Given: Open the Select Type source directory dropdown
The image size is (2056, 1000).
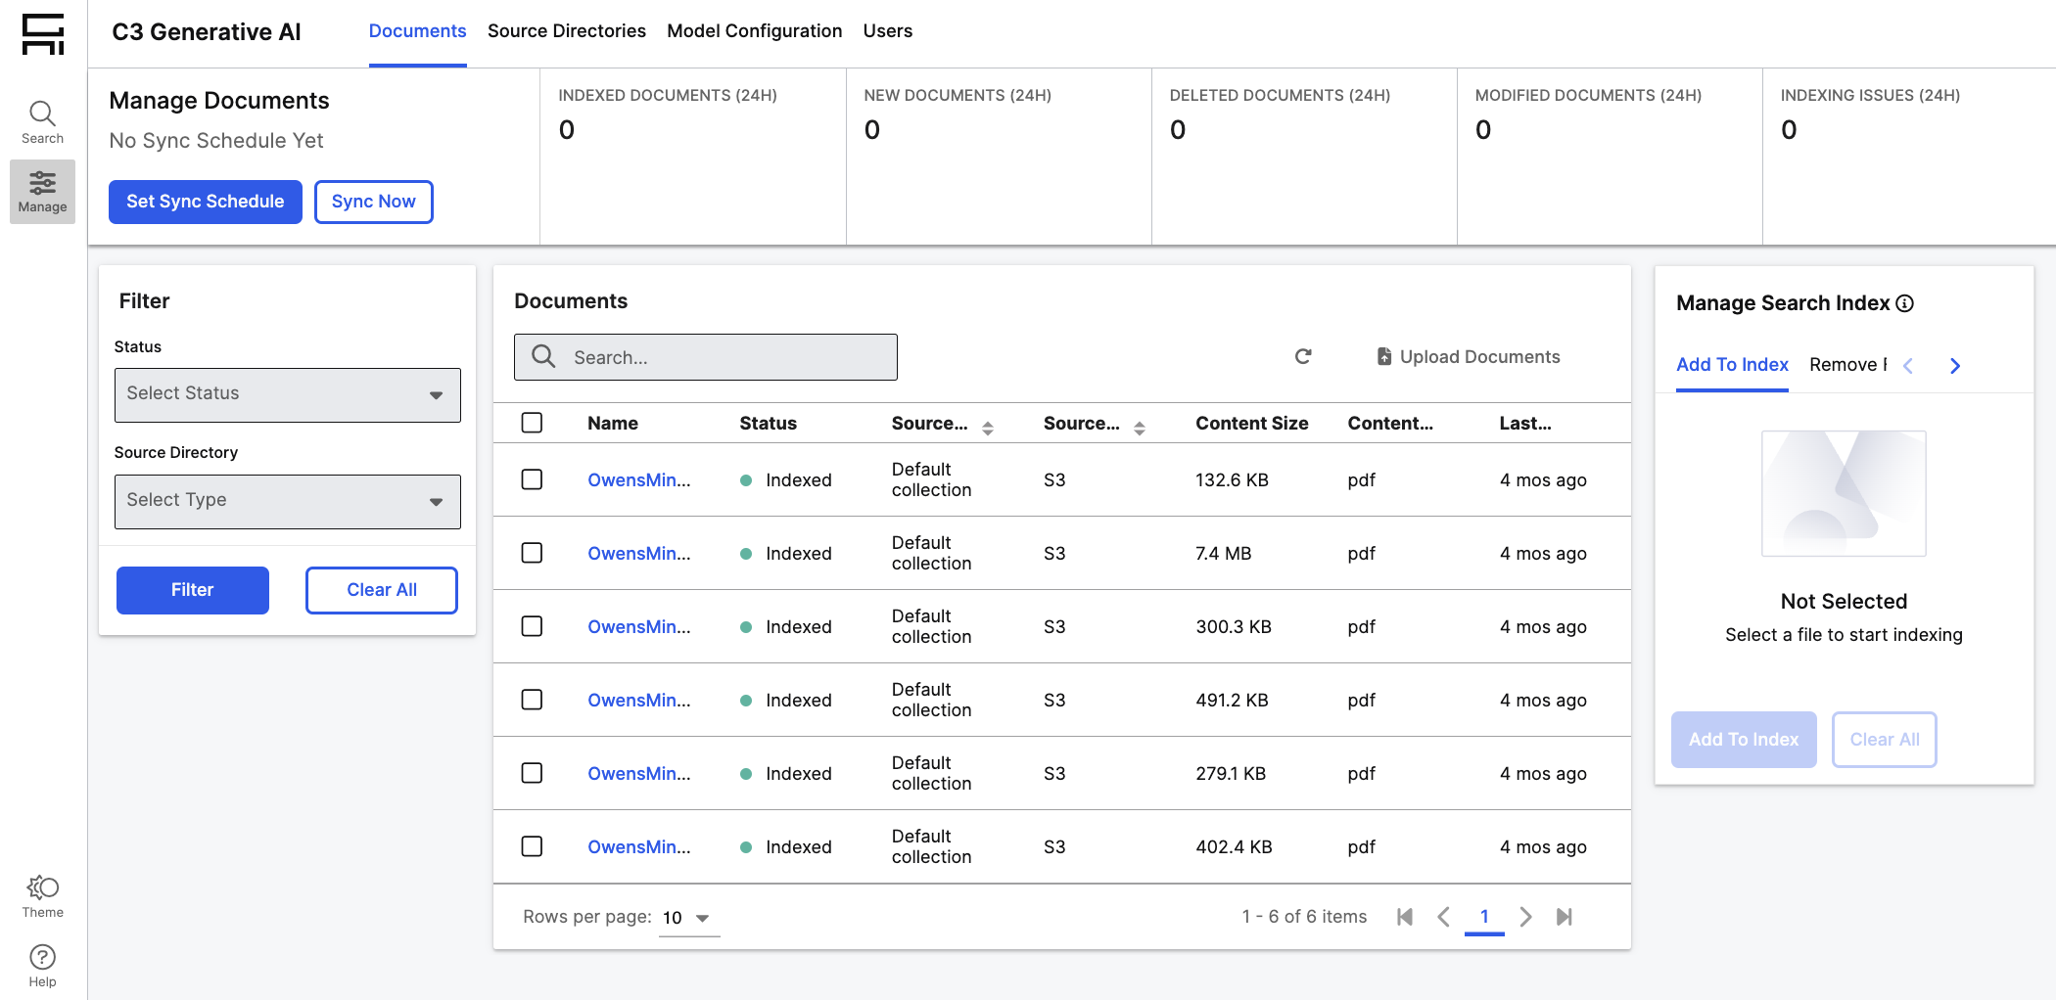Looking at the screenshot, I should (287, 501).
